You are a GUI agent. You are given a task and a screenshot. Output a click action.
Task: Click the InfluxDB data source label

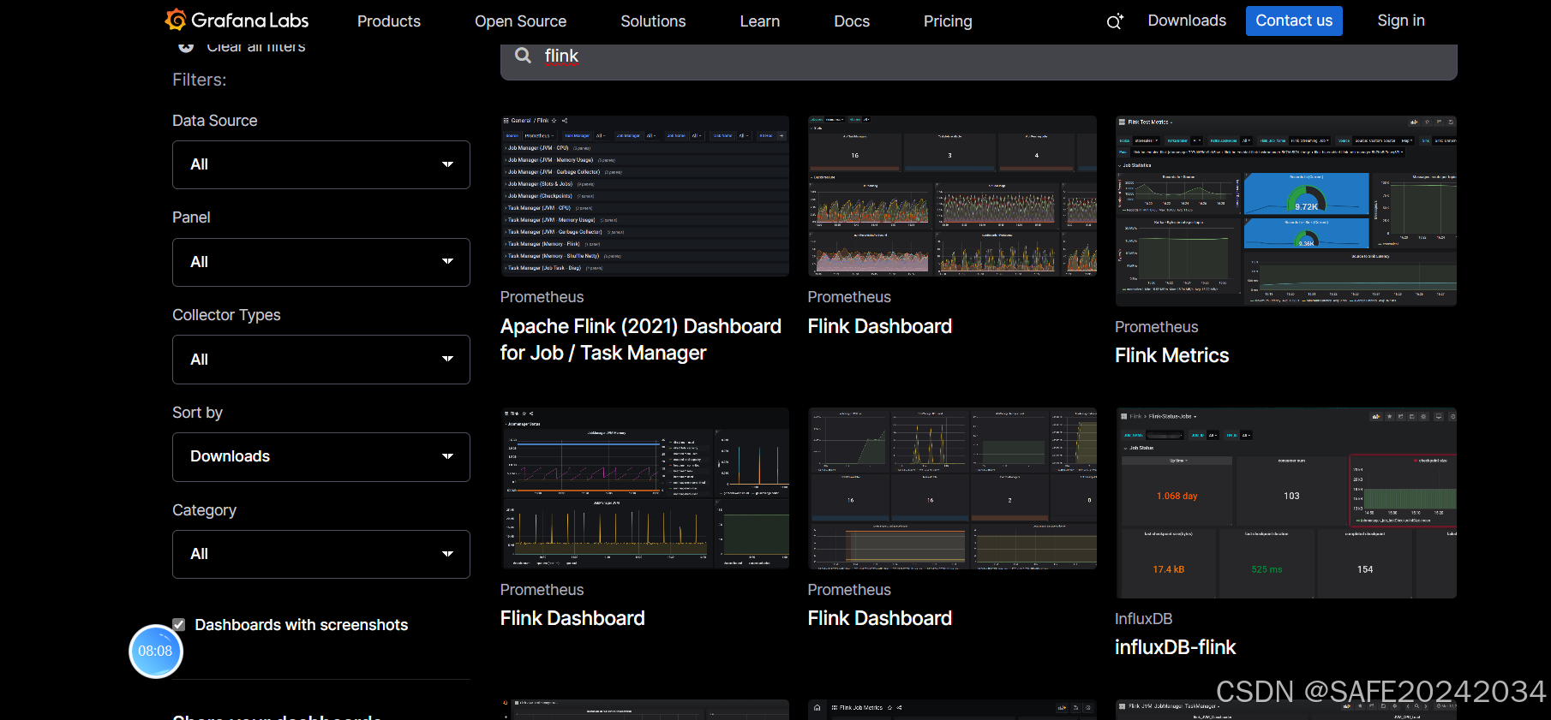pos(1143,619)
